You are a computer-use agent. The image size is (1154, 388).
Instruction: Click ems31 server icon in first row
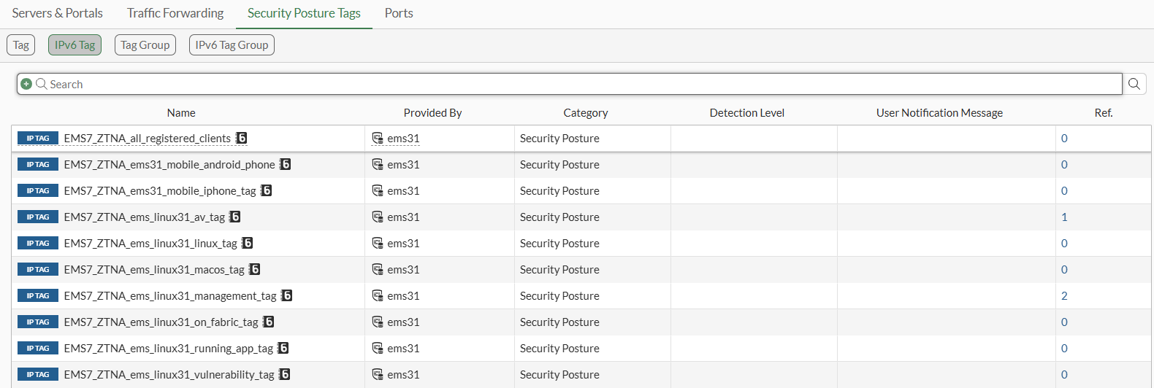click(x=378, y=138)
